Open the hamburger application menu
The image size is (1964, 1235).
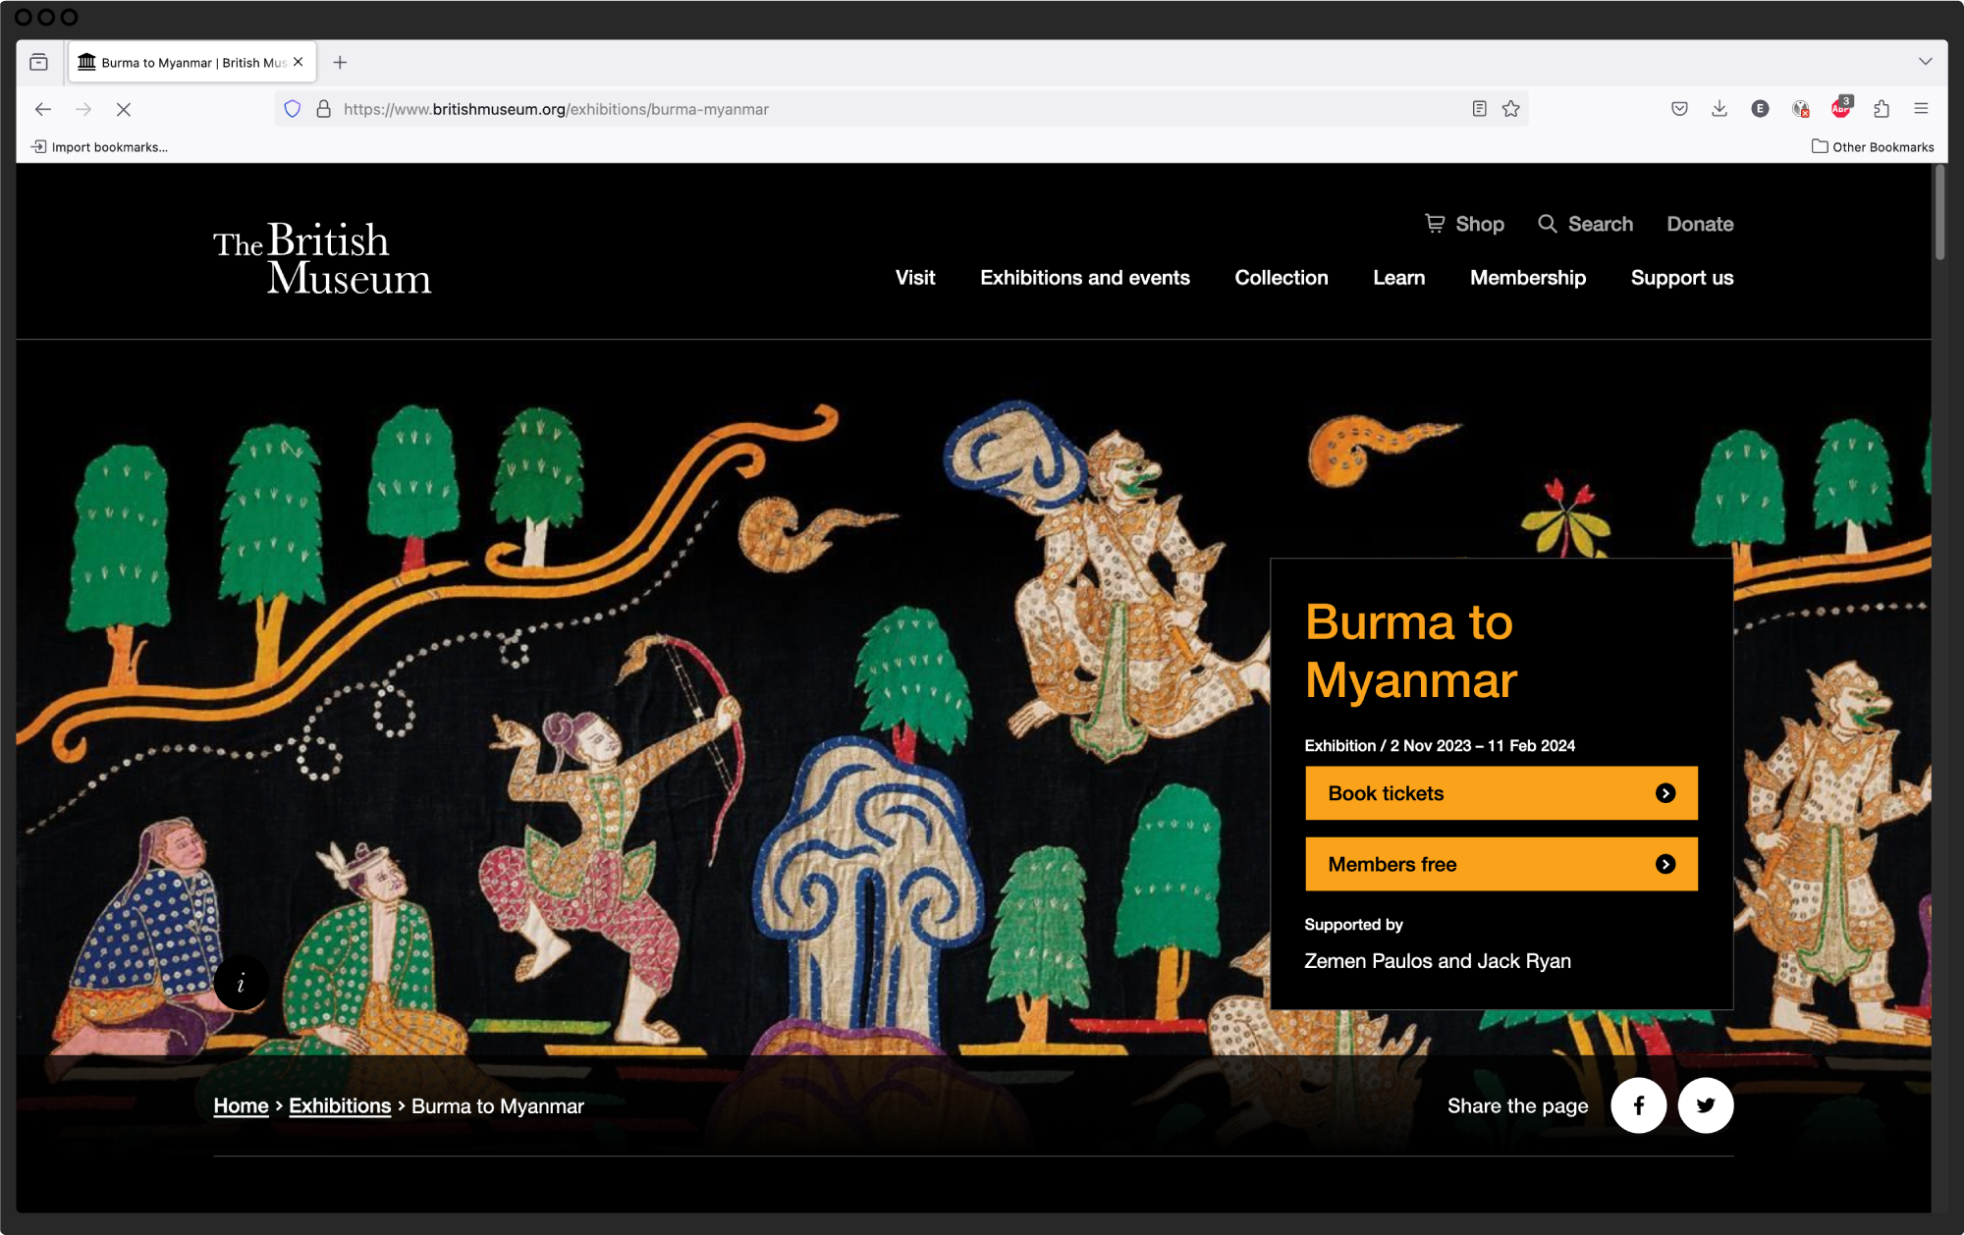pos(1921,109)
